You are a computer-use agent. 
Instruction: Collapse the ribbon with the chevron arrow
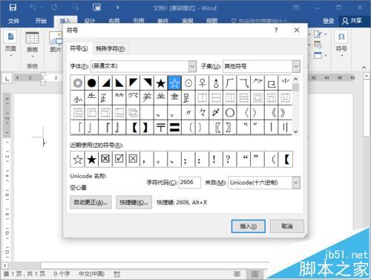click(x=364, y=68)
